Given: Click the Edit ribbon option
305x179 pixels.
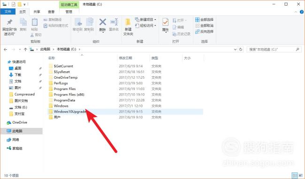Looking at the screenshot, I should click(x=178, y=27).
